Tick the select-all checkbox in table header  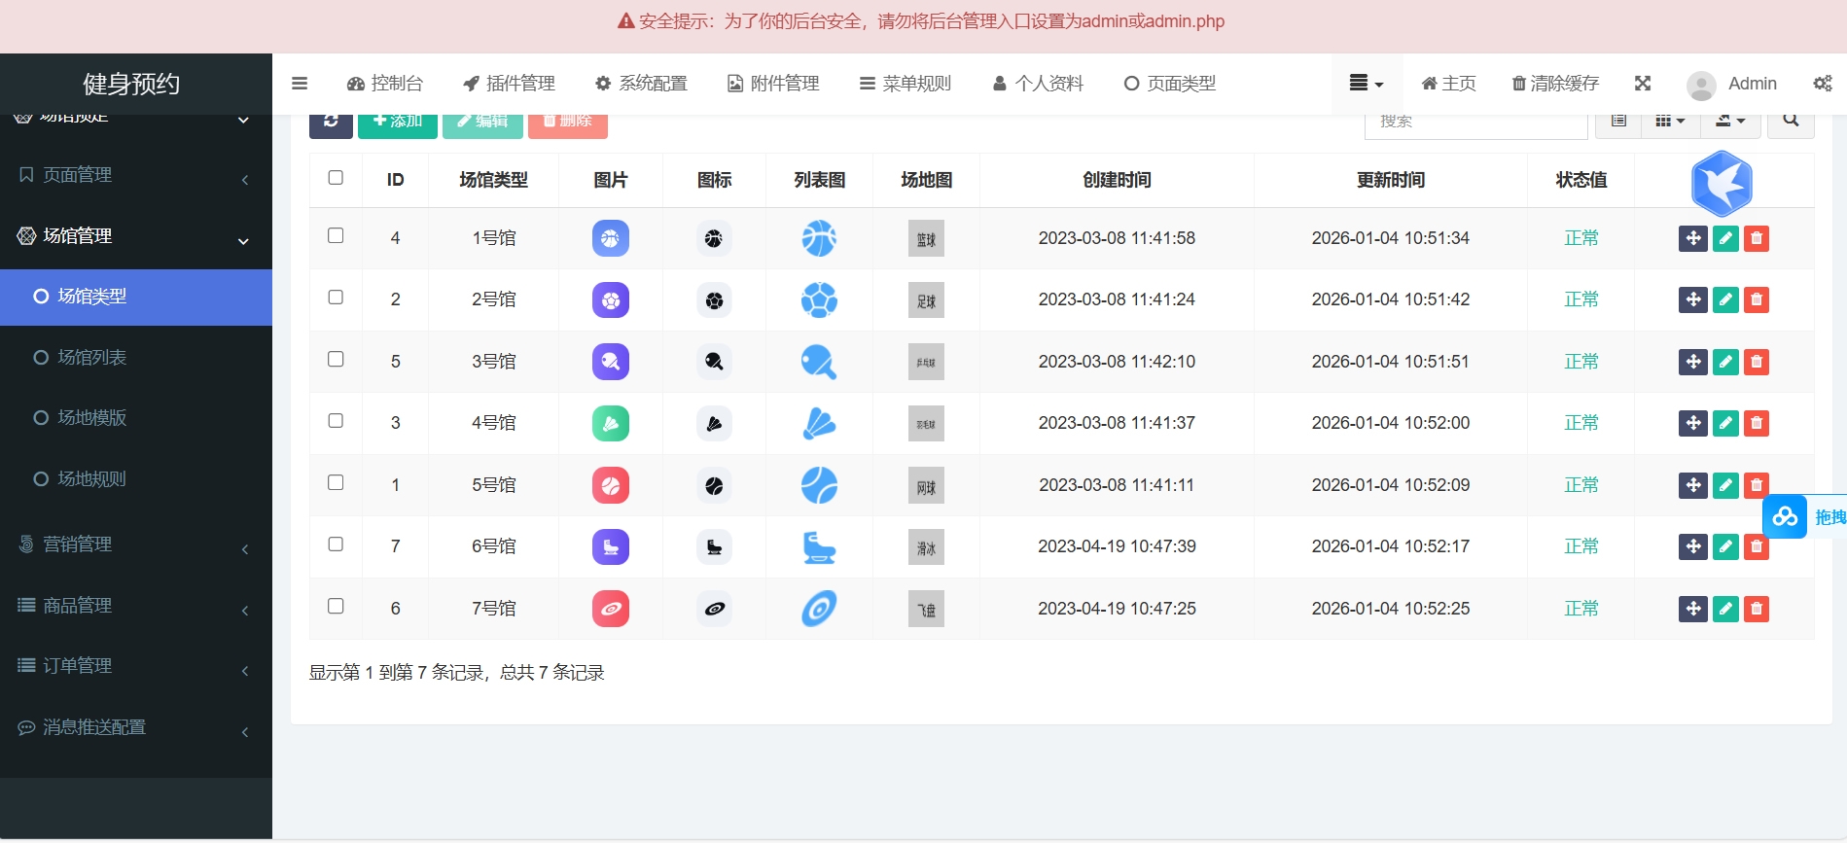pos(336,178)
